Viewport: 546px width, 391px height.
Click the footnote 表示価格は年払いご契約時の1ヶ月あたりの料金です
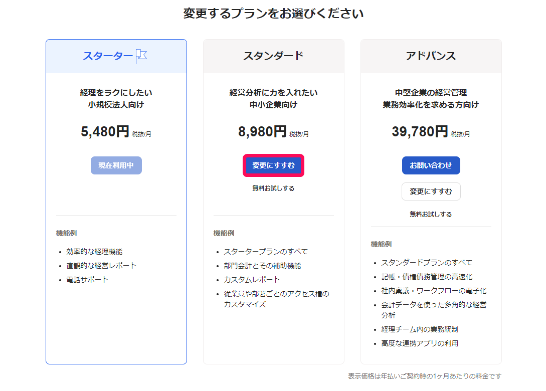[425, 376]
